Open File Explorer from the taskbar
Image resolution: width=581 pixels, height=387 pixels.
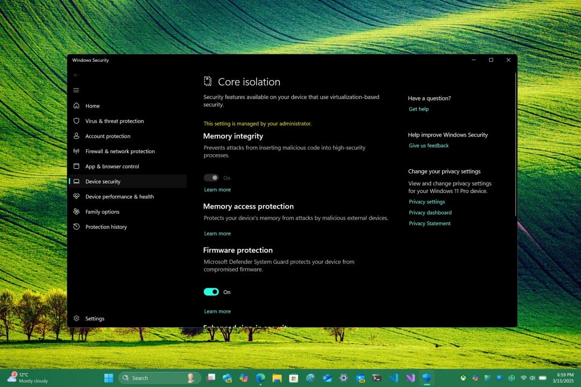[277, 378]
